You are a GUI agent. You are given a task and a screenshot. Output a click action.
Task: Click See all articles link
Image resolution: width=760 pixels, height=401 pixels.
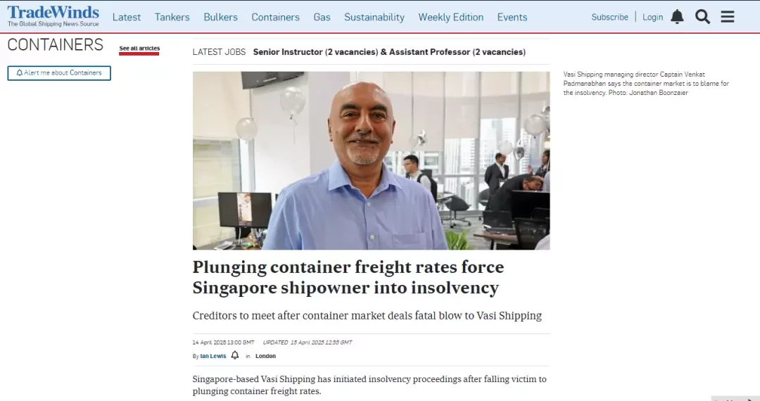139,49
